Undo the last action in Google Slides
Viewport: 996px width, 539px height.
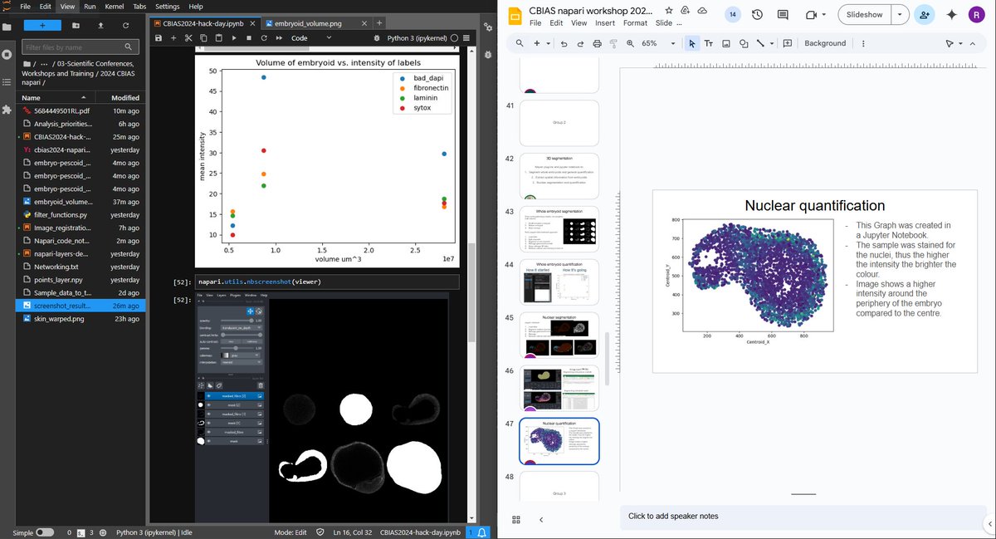(x=563, y=43)
